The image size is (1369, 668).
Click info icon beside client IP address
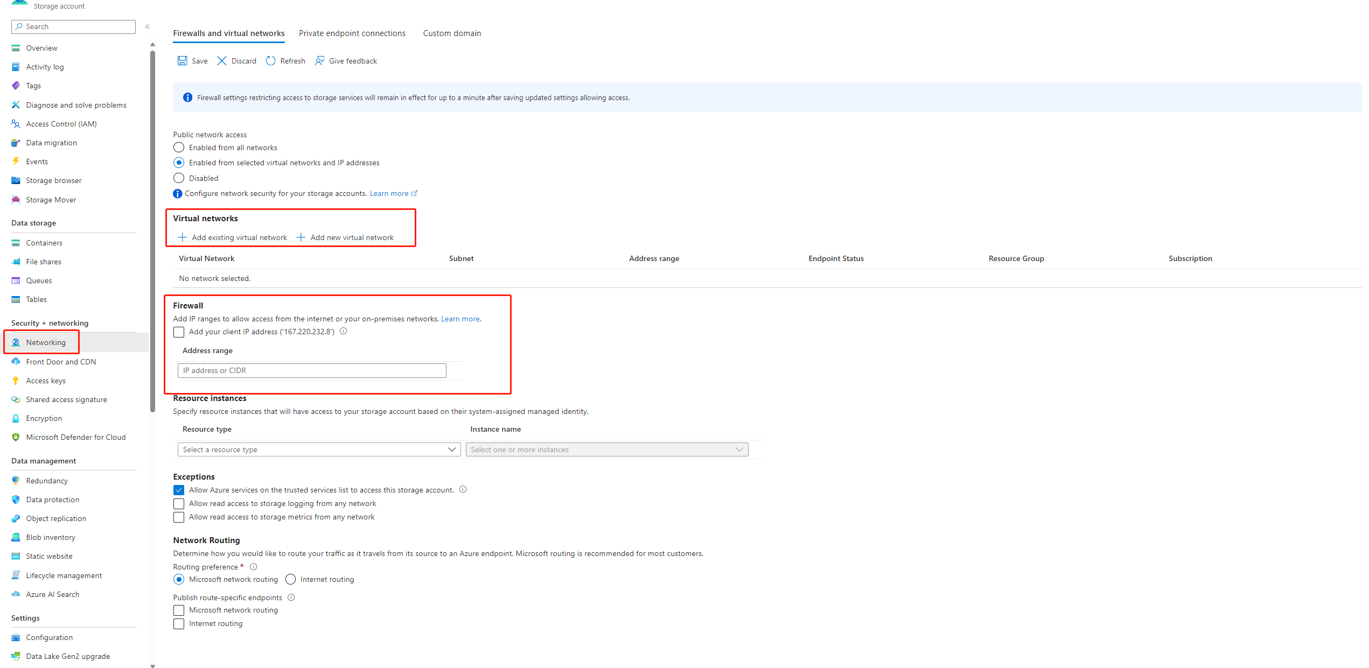point(344,331)
